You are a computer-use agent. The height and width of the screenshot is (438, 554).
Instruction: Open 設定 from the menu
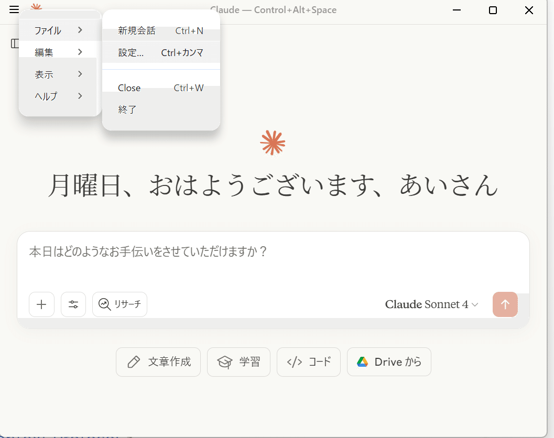pyautogui.click(x=131, y=52)
